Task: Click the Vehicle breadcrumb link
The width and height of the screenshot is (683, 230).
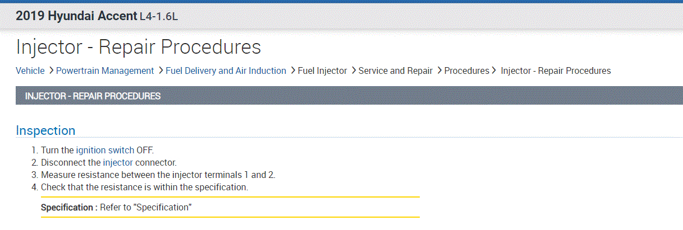Action: tap(30, 71)
